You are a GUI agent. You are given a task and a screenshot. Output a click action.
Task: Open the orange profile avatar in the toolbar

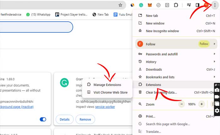pyautogui.click(x=206, y=5)
